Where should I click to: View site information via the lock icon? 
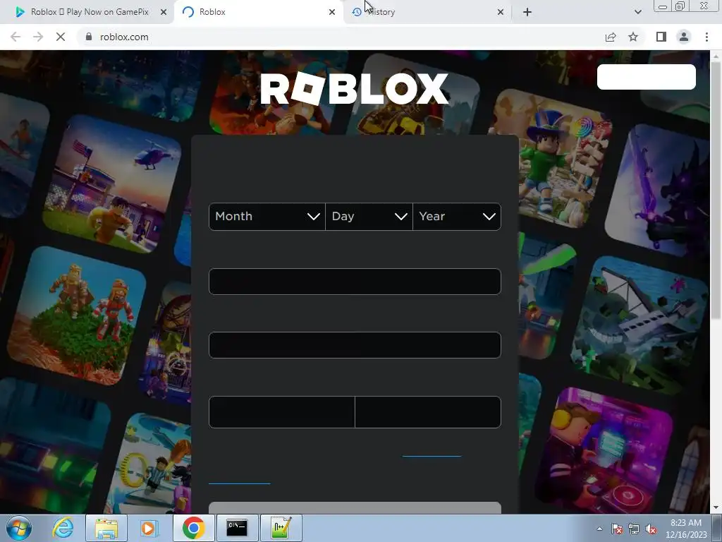coord(89,37)
